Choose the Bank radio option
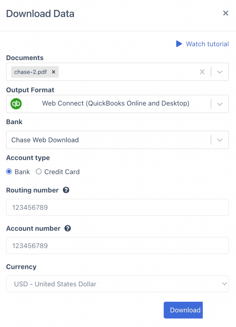 9,171
